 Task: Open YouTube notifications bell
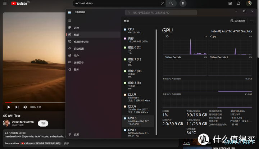(x=239, y=3)
